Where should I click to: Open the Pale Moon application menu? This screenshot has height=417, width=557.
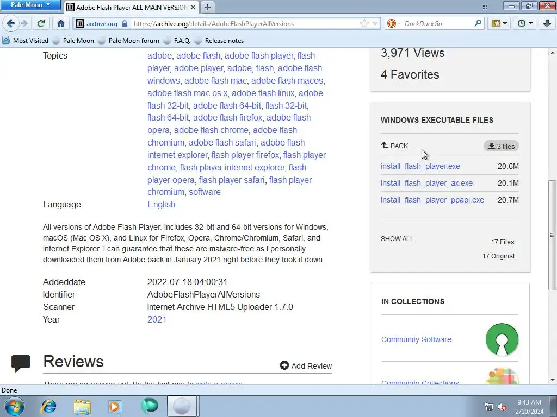point(30,5)
